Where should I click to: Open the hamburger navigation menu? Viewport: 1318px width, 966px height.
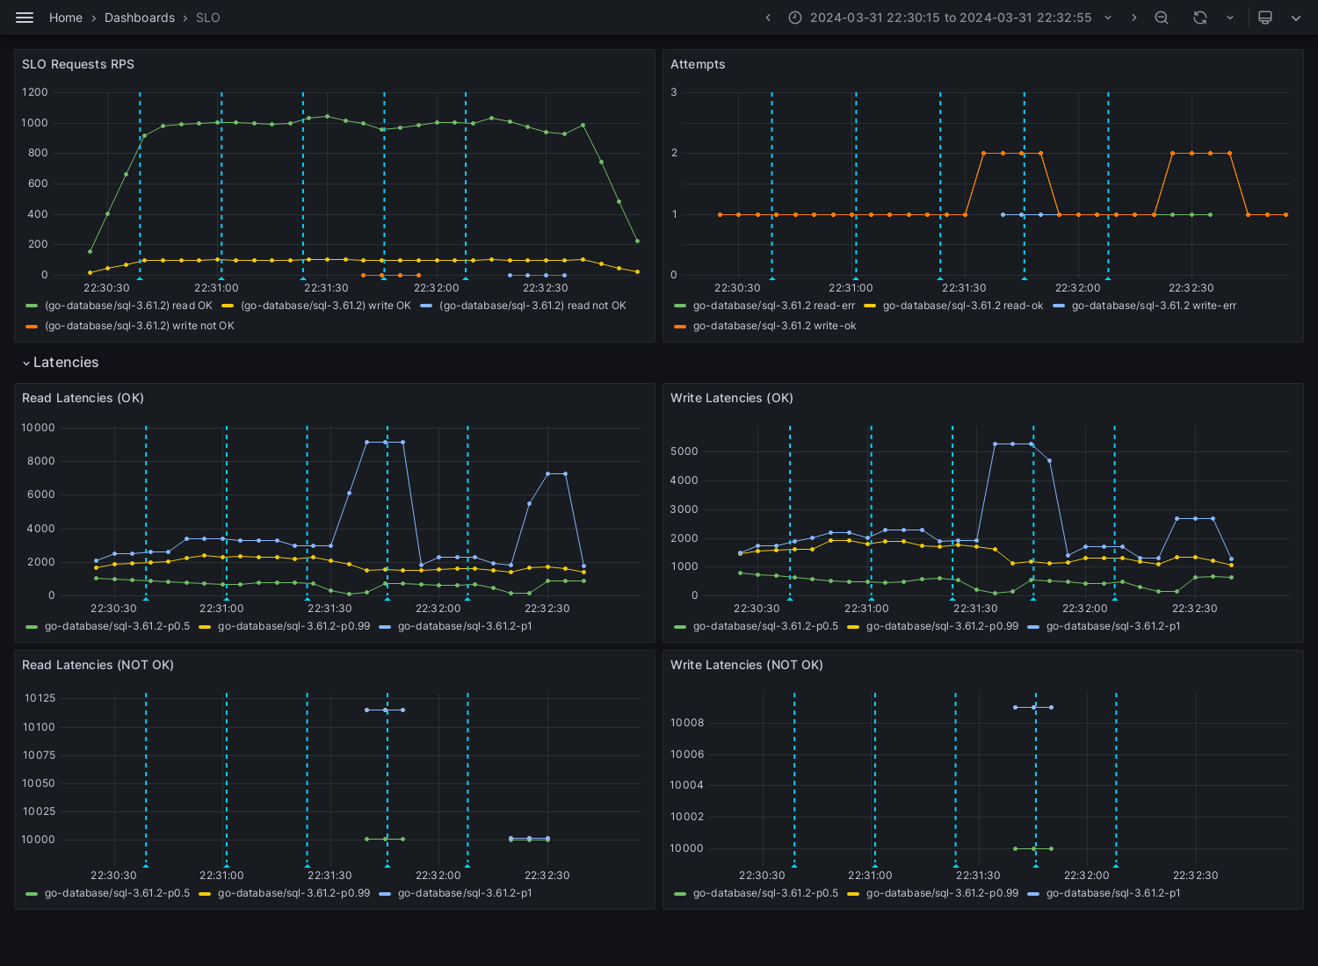coord(25,18)
